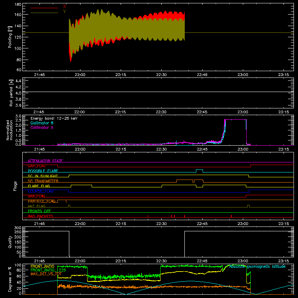Screen dimensions: 298x298
Task: Click the 'POSSIBLE_FLARE' flag label
Action: [x=43, y=171]
